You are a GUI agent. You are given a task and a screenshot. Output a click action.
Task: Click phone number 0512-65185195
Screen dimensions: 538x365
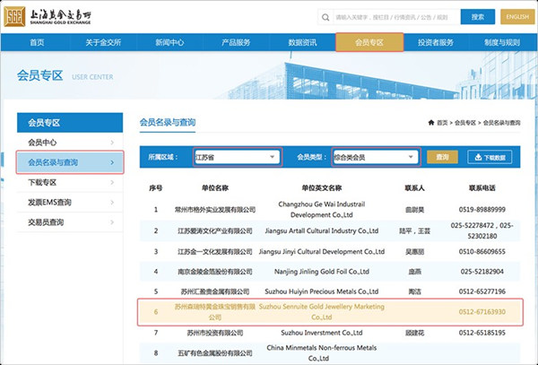(482, 333)
